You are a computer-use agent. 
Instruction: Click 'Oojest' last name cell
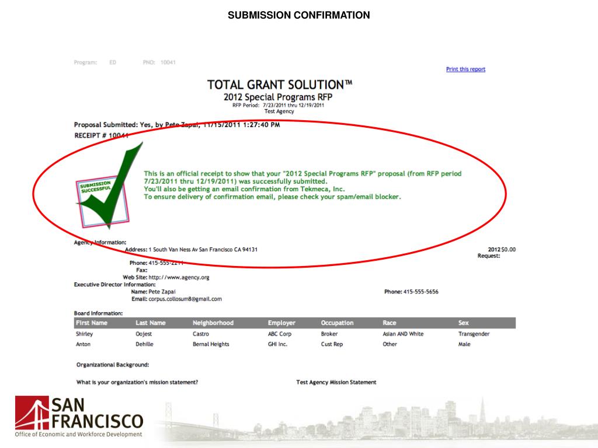click(144, 334)
